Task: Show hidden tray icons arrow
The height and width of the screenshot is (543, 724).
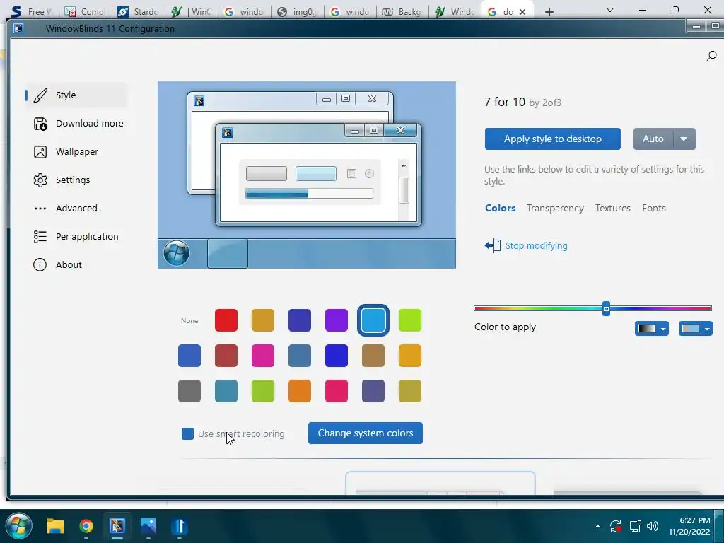Action: point(597,526)
